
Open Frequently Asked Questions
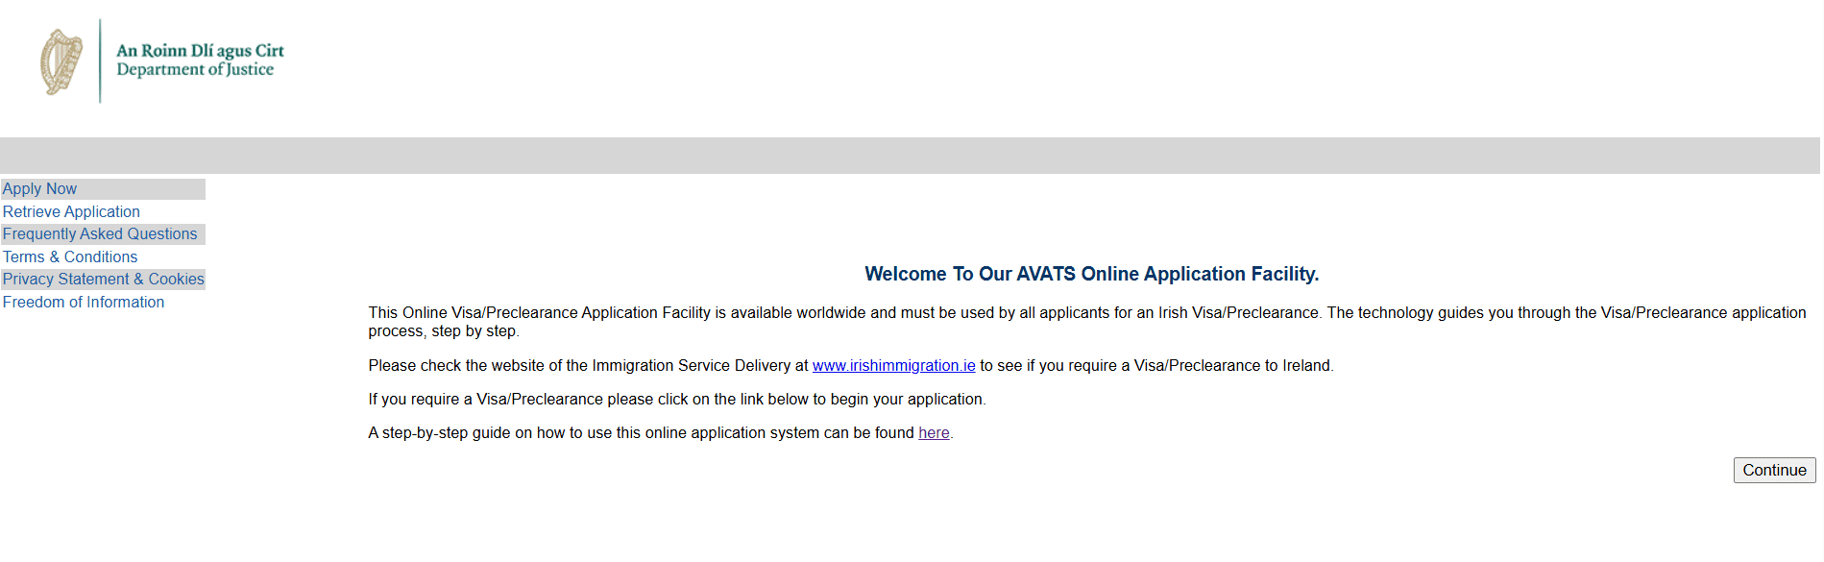[x=100, y=233]
